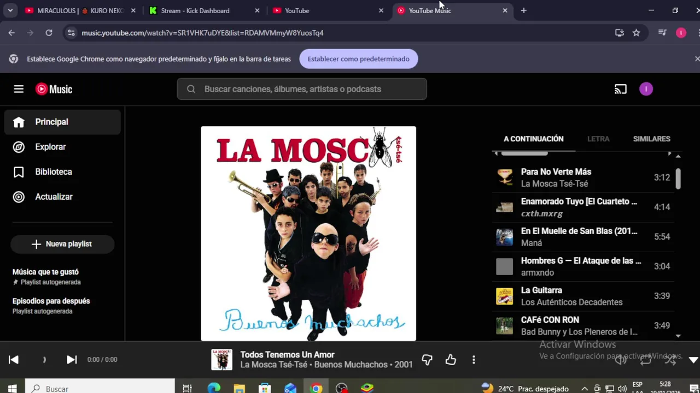Open Episodios para después playlist

62,306
